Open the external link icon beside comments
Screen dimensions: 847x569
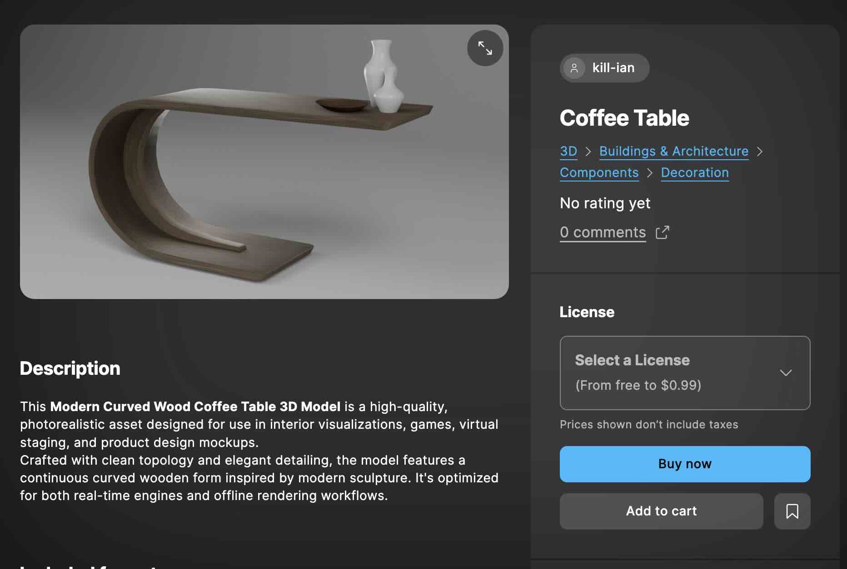point(663,232)
